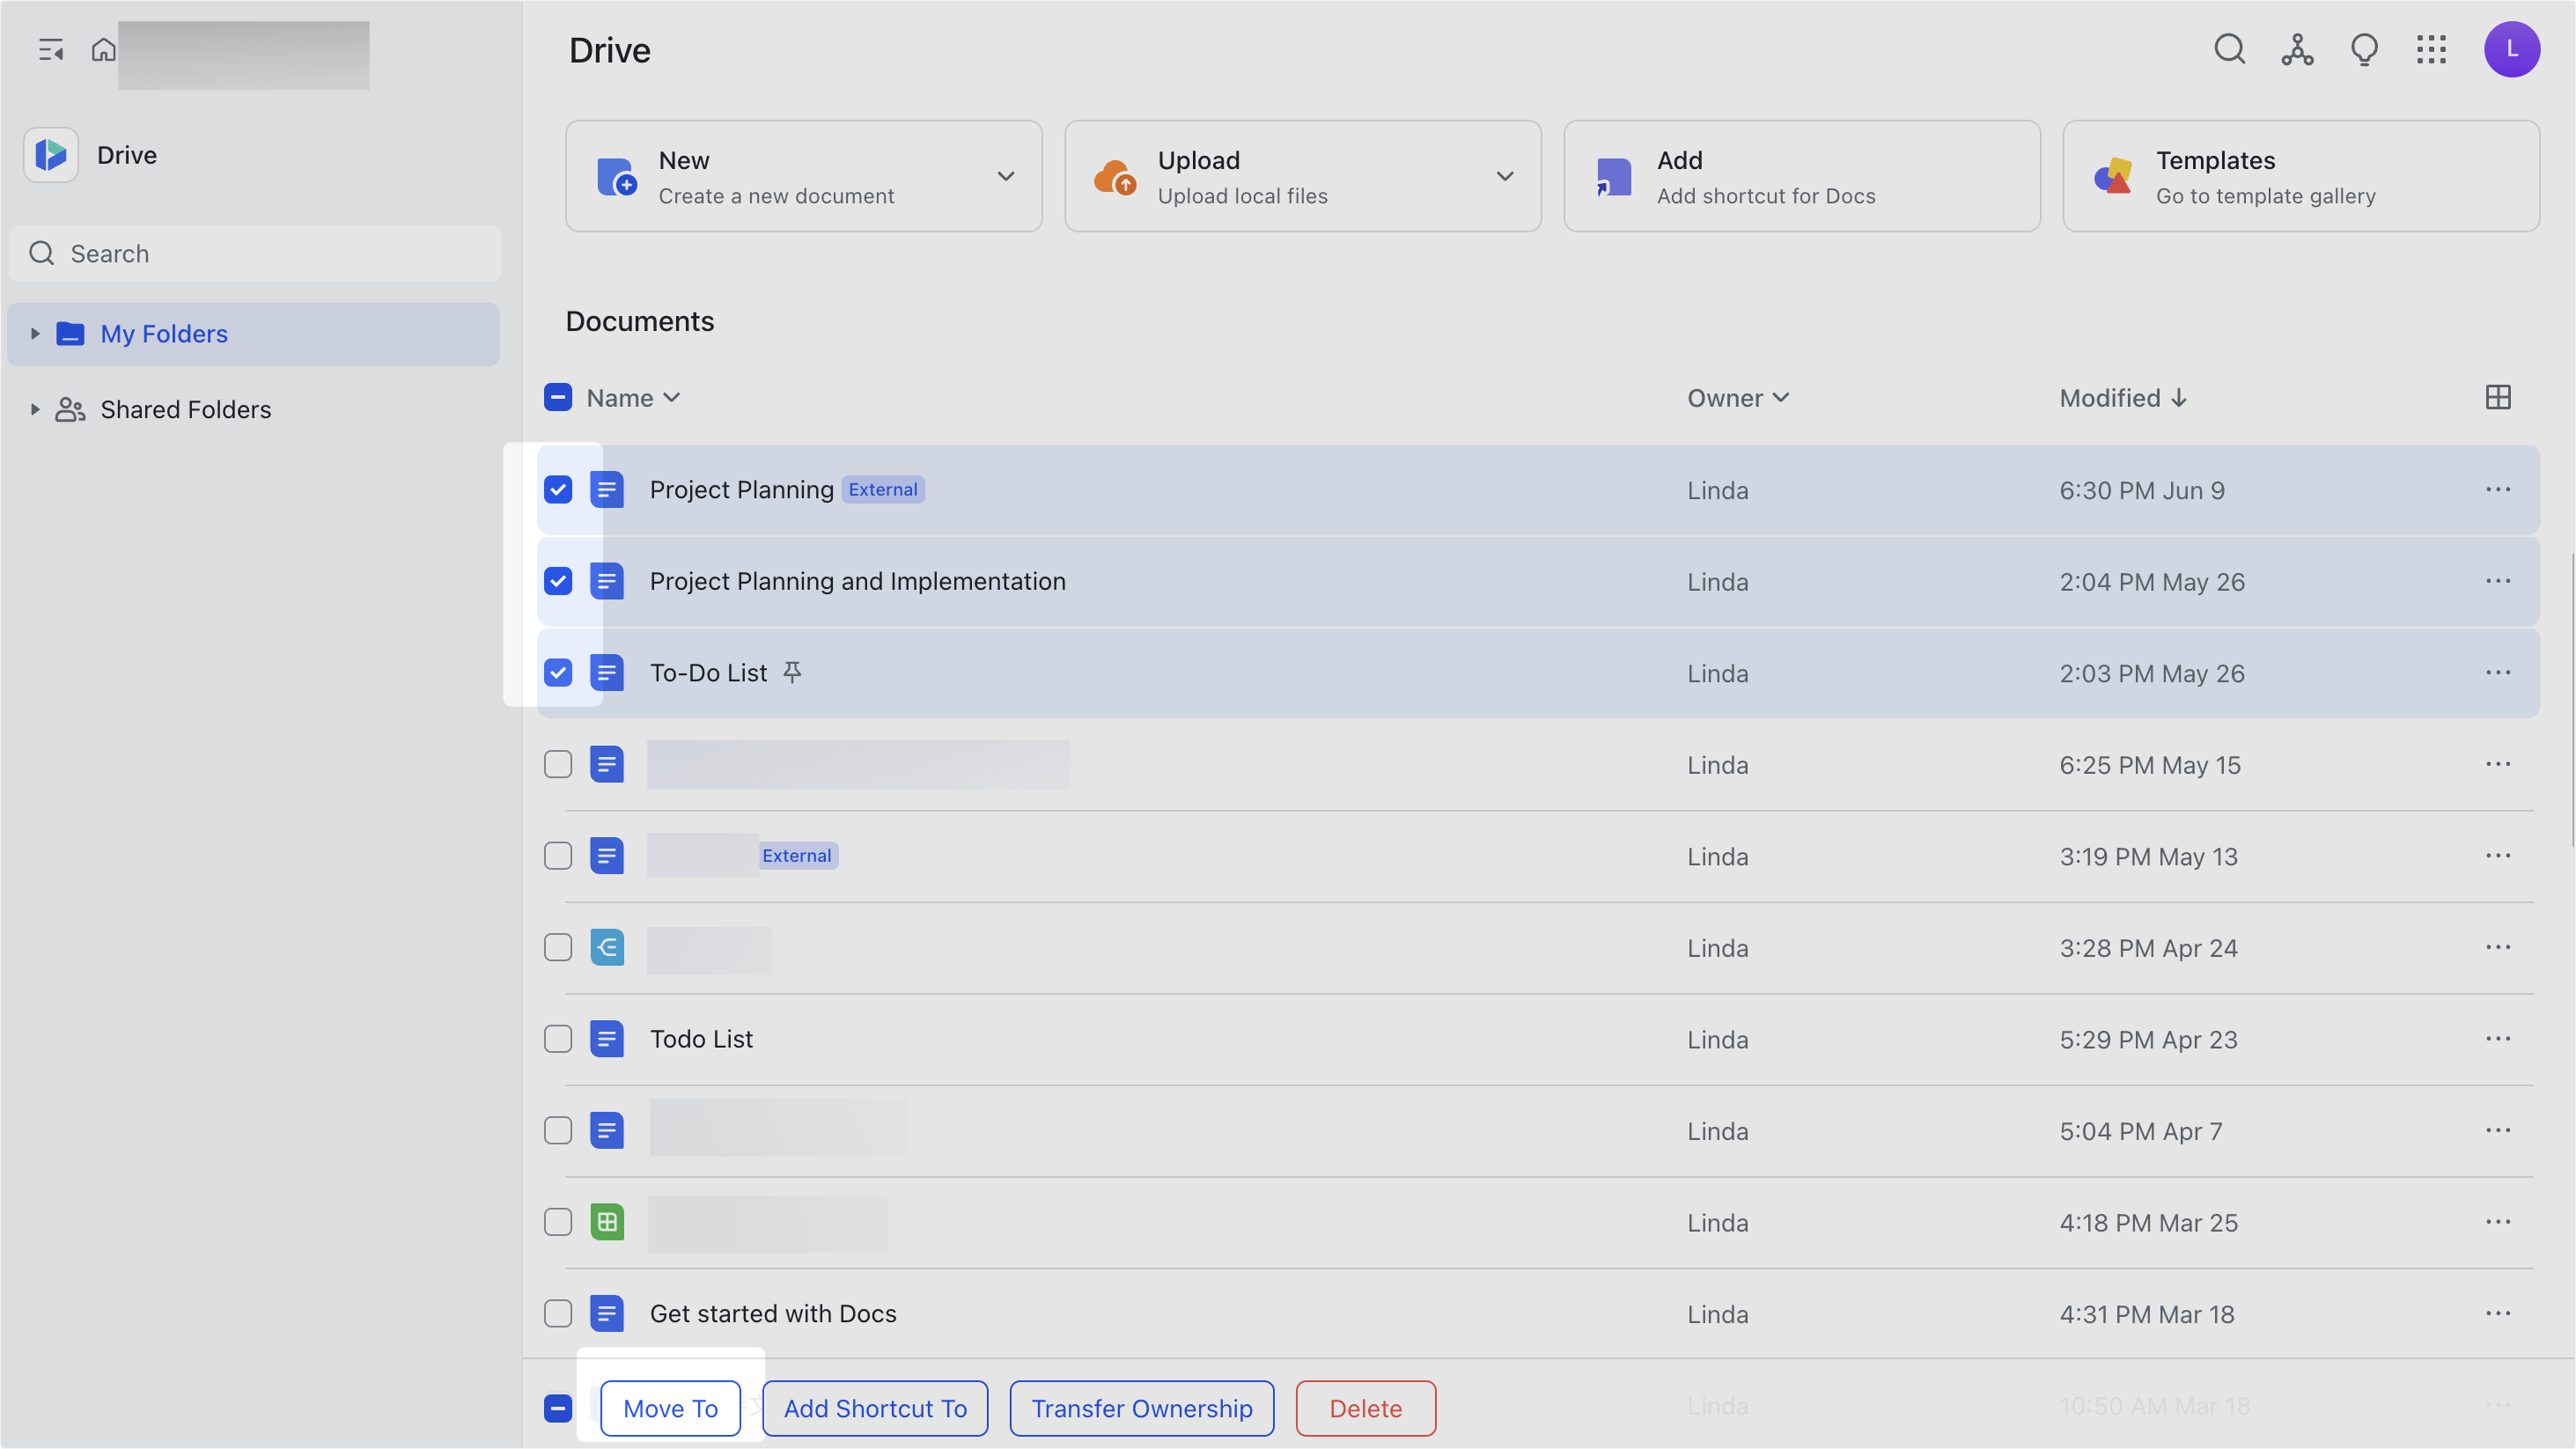Uncheck the Project Planning checkbox
Viewport: 2576px width, 1449px height.
click(x=558, y=489)
